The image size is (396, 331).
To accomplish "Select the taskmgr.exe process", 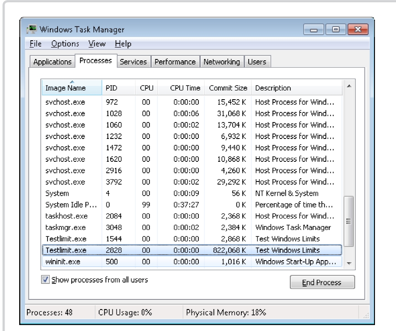I will (x=192, y=227).
